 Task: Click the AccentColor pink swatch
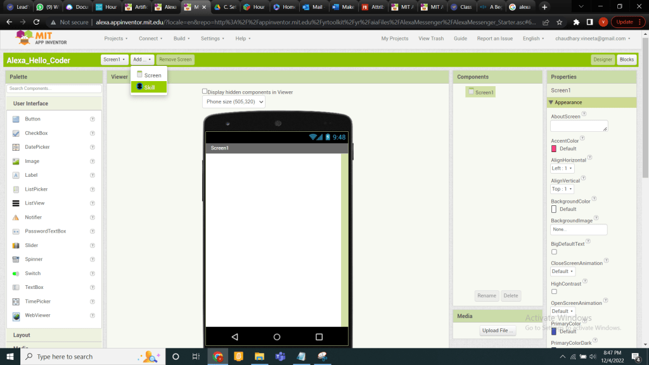pyautogui.click(x=554, y=148)
